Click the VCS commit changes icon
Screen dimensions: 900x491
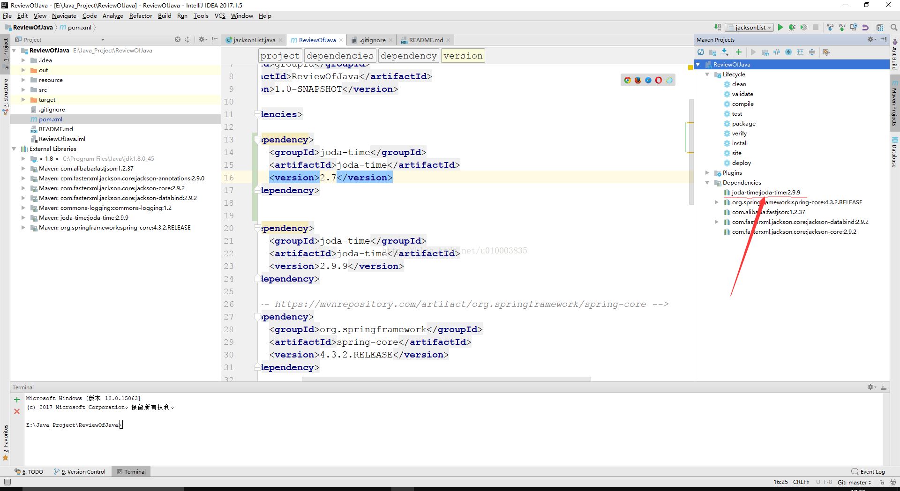click(x=842, y=28)
